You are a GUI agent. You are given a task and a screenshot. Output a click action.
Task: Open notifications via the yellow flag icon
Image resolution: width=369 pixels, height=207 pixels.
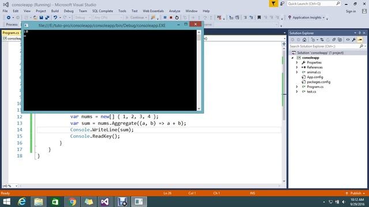click(x=273, y=4)
